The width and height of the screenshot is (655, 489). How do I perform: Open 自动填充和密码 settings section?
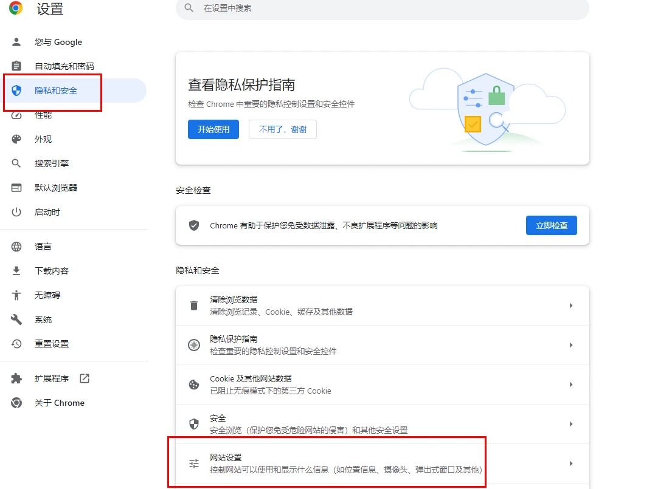pyautogui.click(x=73, y=66)
